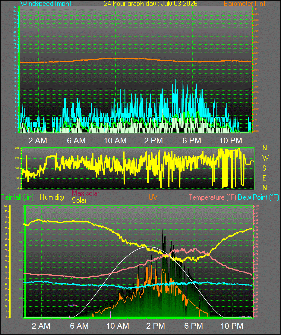Click the 'E' wind direction label
281x335 pixels.
point(264,178)
